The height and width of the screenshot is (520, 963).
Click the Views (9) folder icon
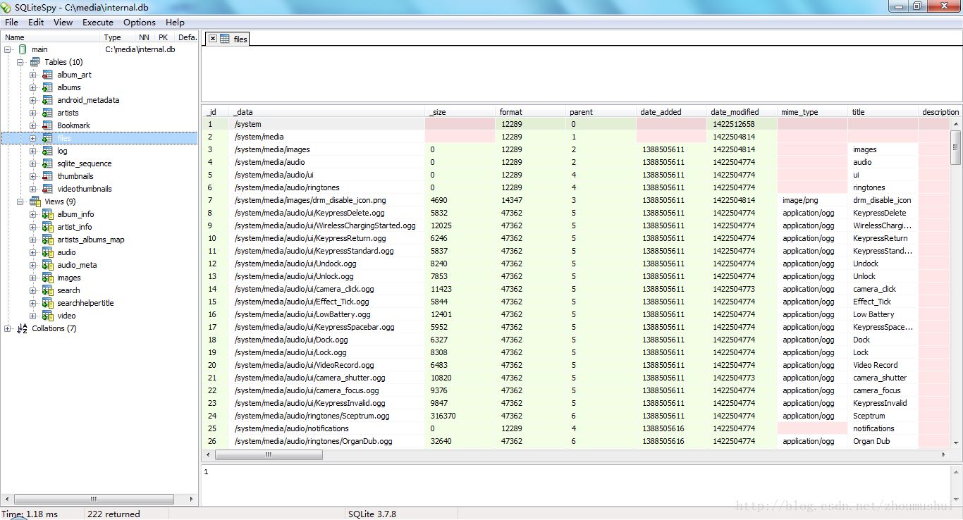coord(35,202)
